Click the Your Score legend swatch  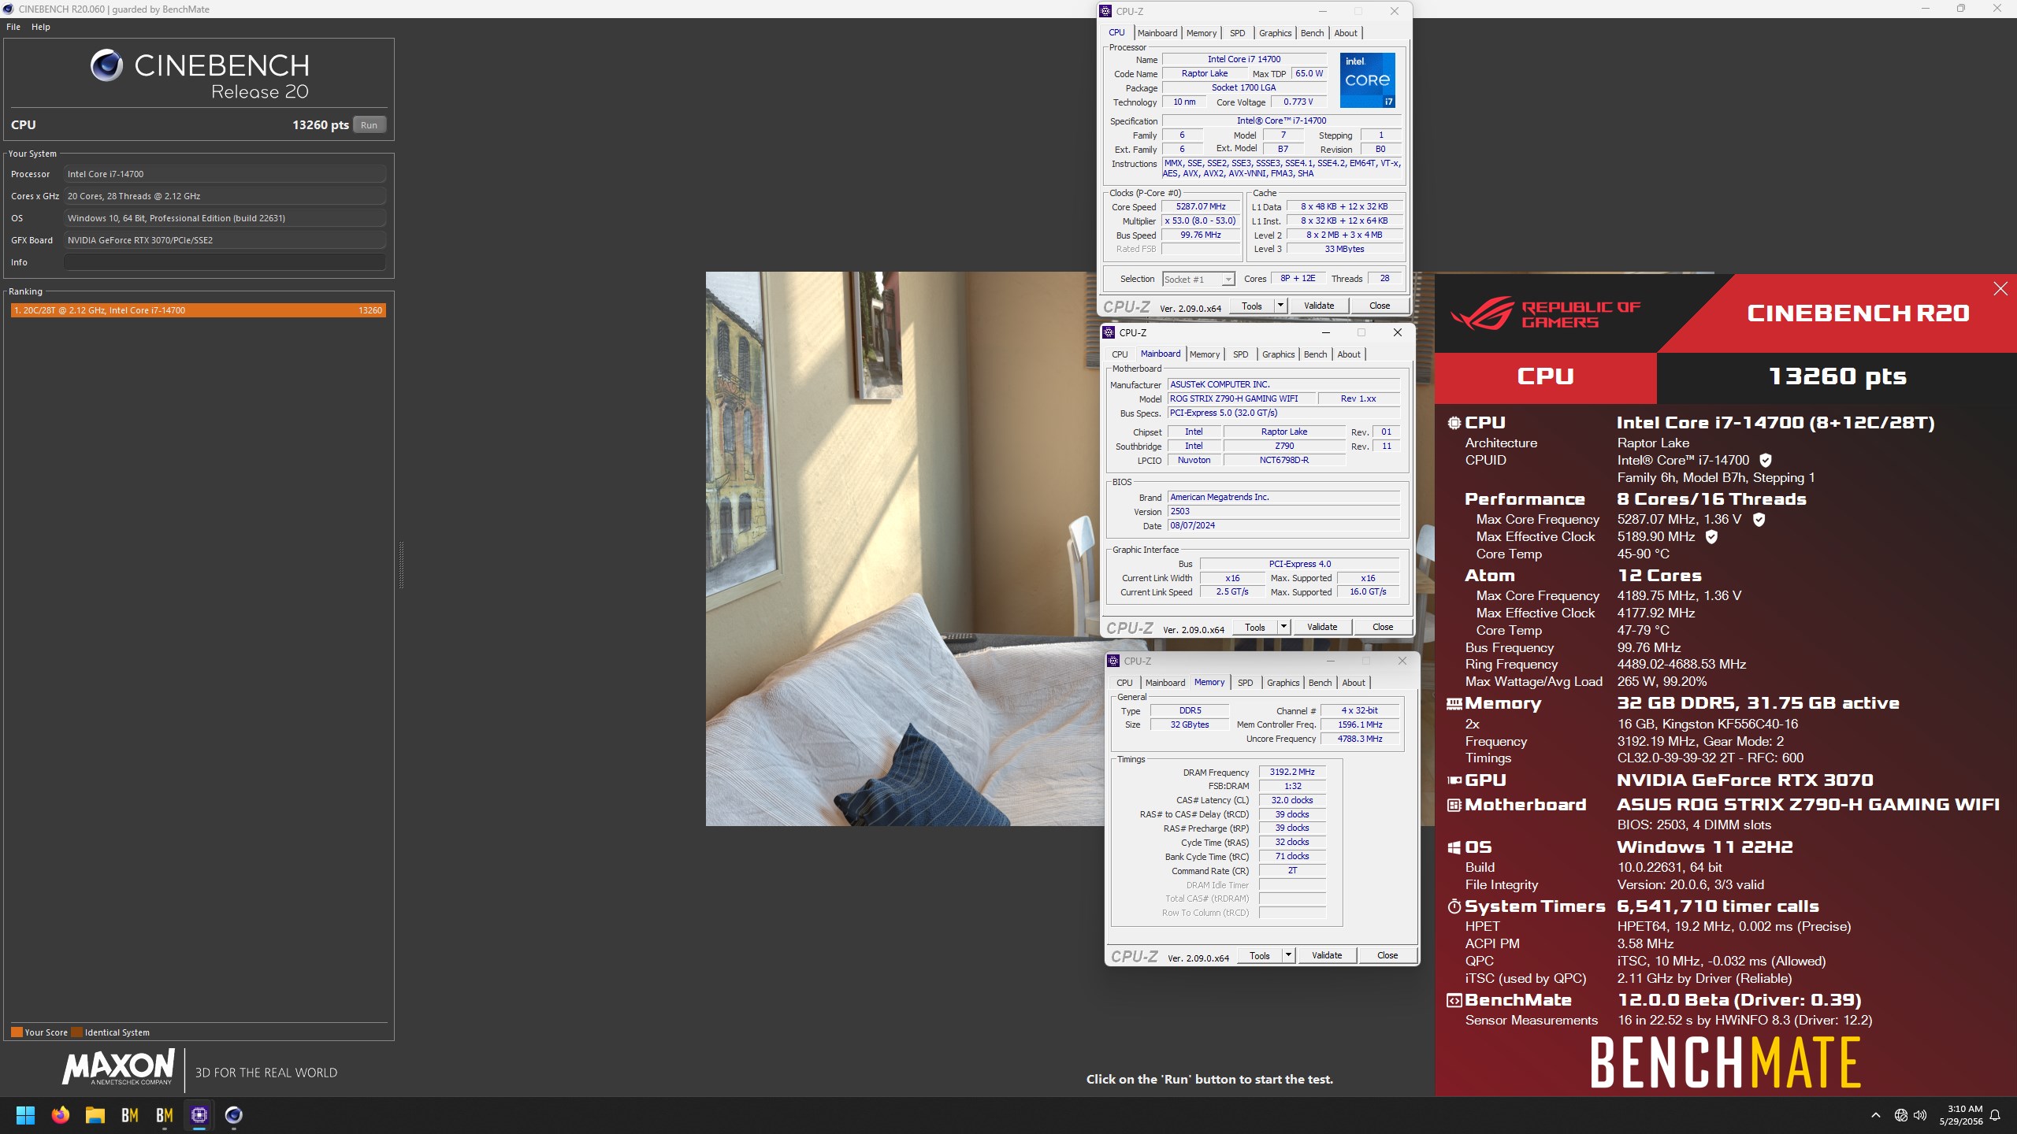[x=17, y=1032]
